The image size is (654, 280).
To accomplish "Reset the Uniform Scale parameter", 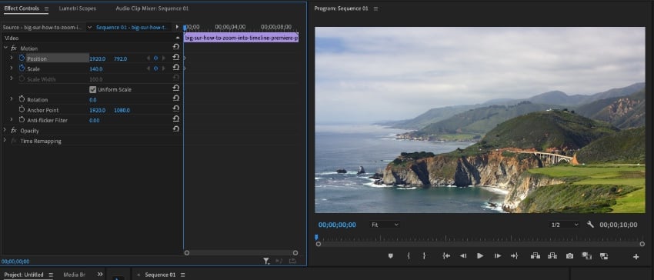I will 176,88.
